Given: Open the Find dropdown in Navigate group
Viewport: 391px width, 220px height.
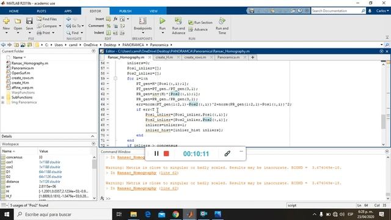Looking at the screenshot, I should [x=75, y=32].
